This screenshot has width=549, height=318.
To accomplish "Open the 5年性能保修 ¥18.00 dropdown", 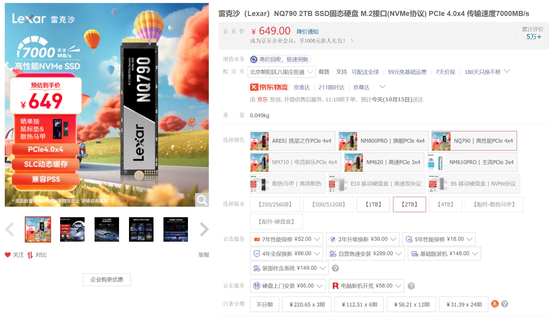I will [x=439, y=239].
